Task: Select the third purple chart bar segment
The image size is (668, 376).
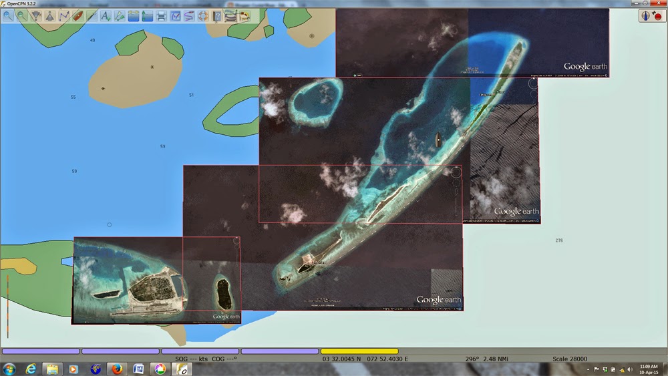Action: click(200, 351)
